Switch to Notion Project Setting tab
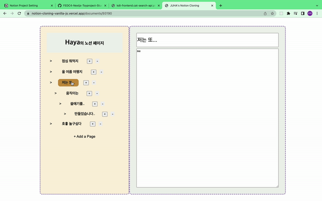The image size is (322, 201). (28, 6)
